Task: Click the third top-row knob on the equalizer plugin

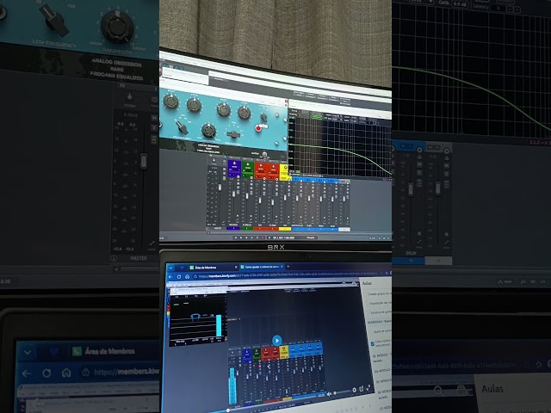Action: 224,109
